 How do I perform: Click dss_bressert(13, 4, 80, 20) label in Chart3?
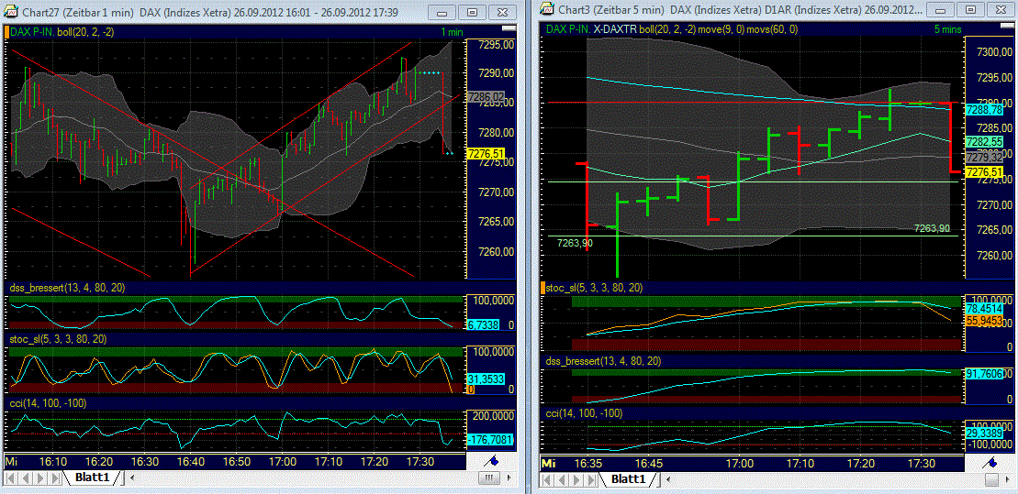pyautogui.click(x=604, y=361)
